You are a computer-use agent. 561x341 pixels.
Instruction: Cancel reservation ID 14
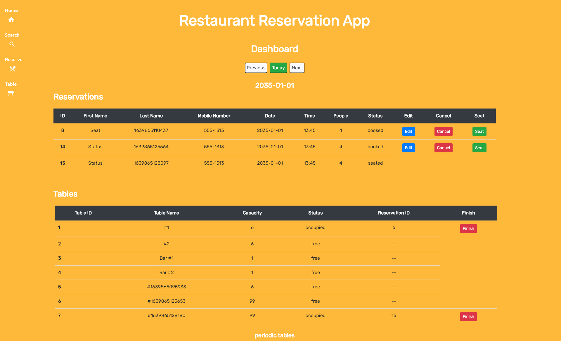tap(443, 148)
